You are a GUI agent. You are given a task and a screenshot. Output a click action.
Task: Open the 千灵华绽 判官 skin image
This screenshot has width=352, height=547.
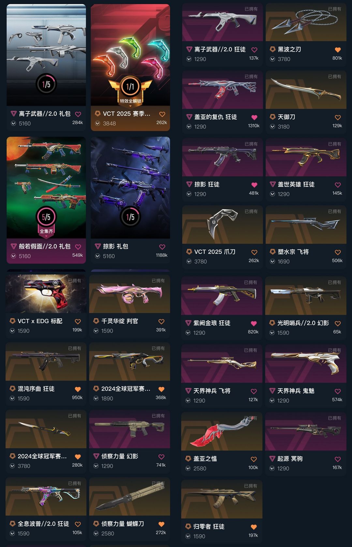click(x=130, y=294)
